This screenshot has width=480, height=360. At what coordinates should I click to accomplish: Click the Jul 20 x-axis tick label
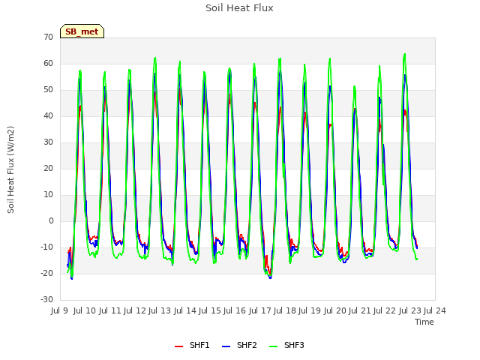pos(334,310)
